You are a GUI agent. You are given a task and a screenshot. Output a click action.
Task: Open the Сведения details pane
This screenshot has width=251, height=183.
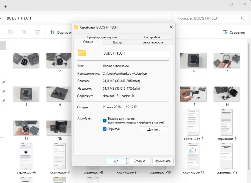234,33
